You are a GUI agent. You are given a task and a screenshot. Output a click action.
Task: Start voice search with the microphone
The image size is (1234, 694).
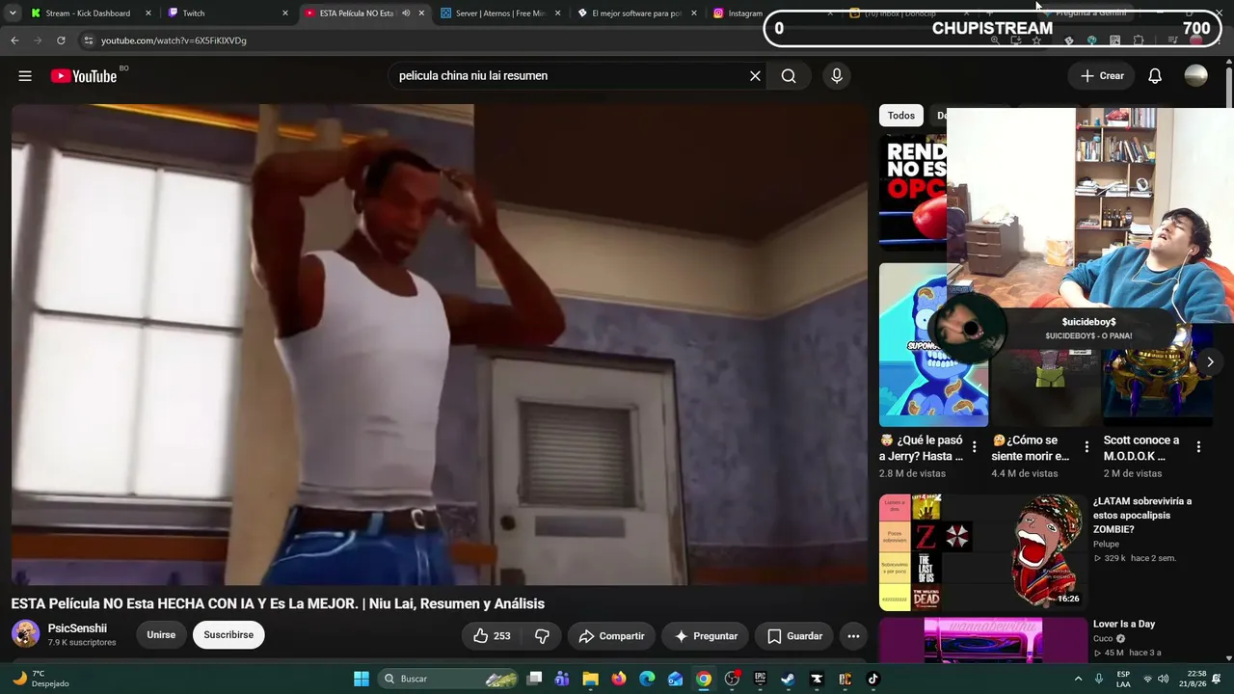[x=836, y=76]
